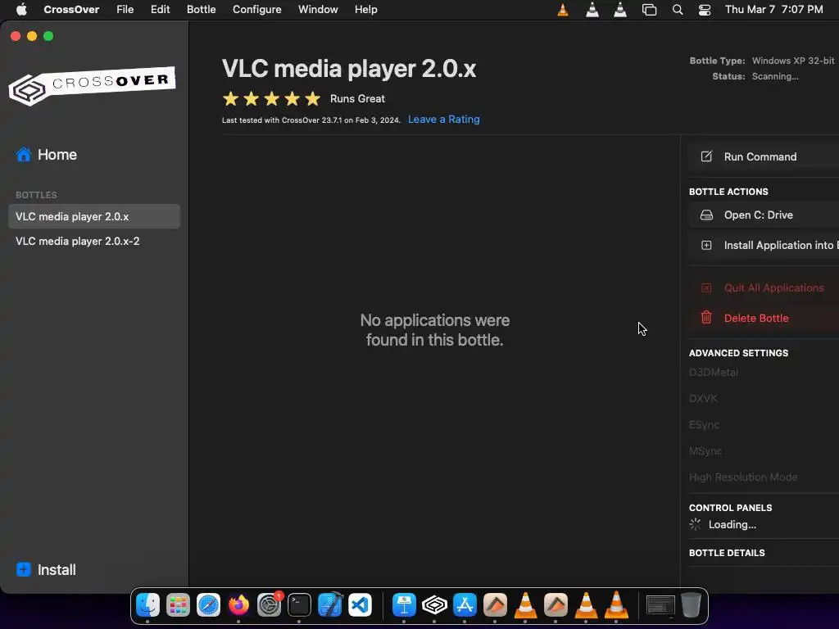Click the Open C: Drive disk icon
The width and height of the screenshot is (839, 629).
pos(706,215)
